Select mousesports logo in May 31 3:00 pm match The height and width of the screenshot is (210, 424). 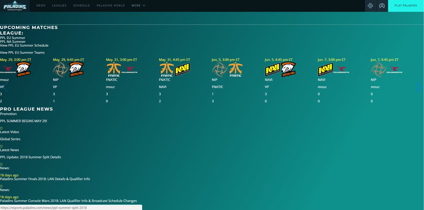point(130,70)
